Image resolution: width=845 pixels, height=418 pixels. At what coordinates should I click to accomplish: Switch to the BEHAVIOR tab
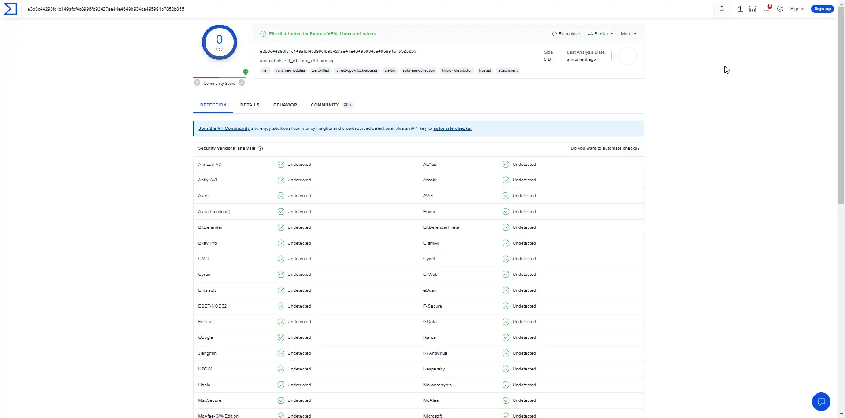tap(285, 105)
